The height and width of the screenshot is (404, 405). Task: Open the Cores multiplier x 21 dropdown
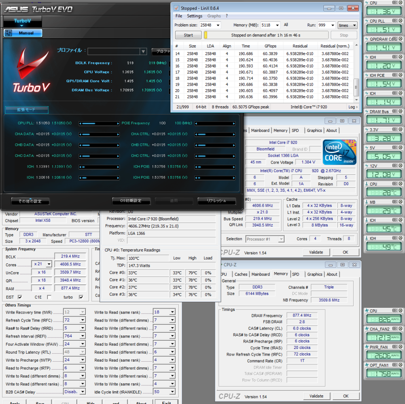point(49,264)
